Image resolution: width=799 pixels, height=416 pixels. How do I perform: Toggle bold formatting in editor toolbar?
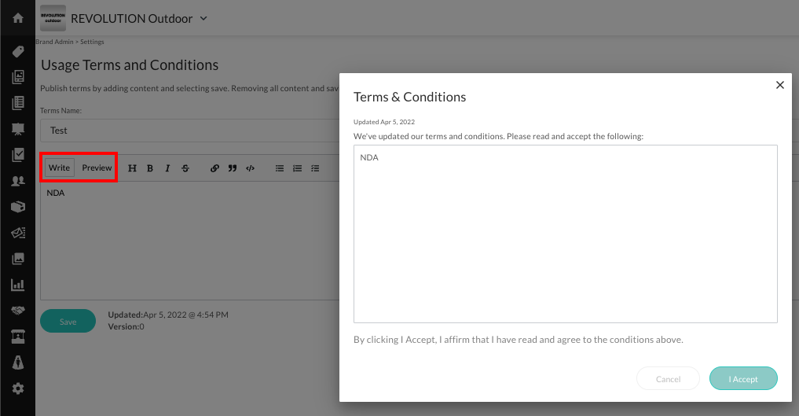point(149,168)
